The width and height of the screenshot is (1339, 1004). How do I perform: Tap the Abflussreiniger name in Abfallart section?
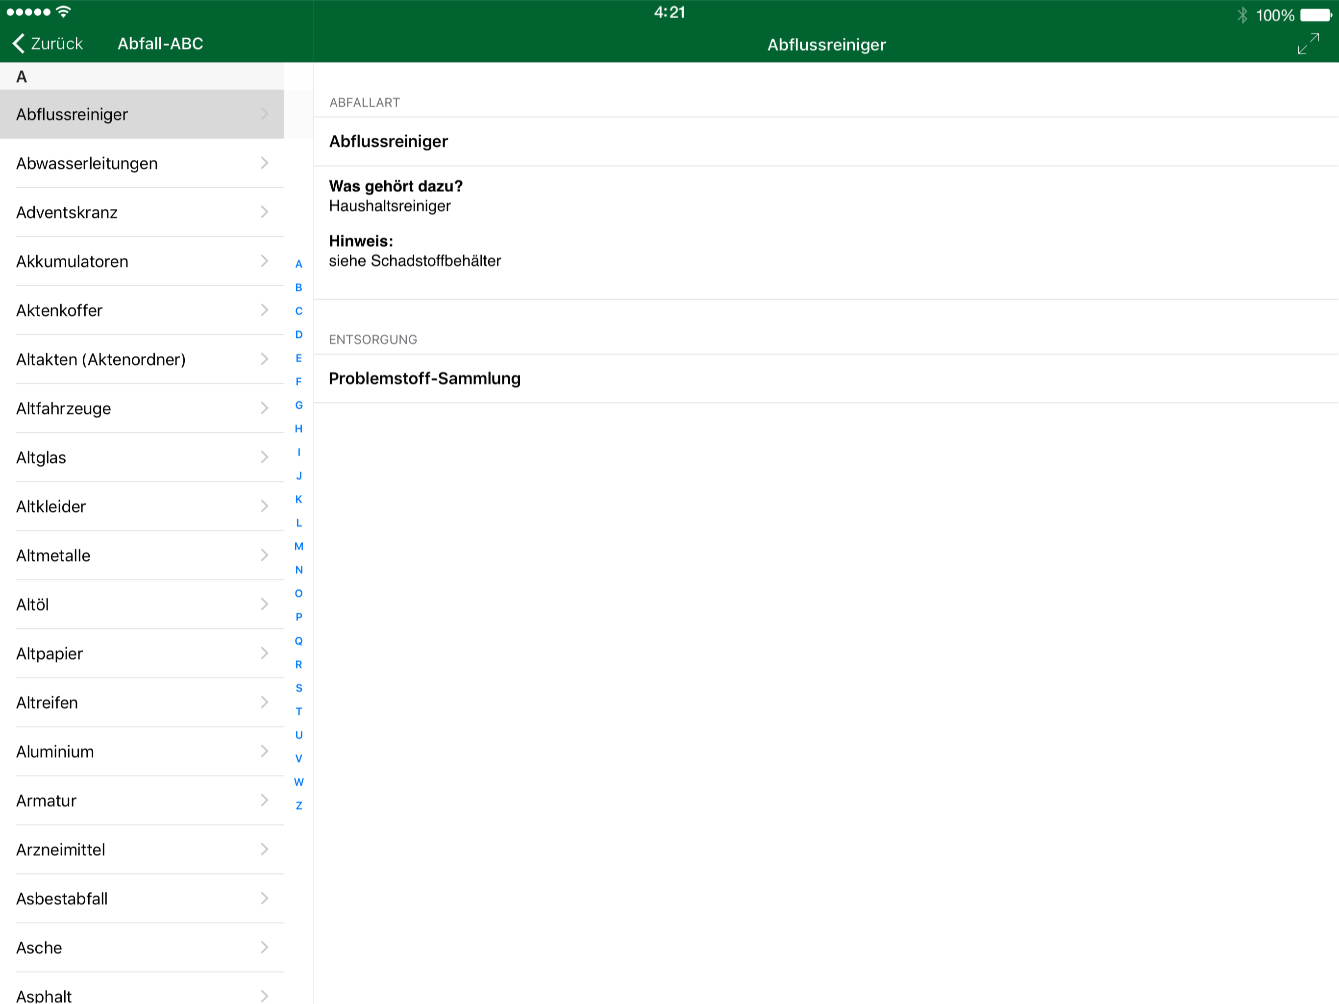pos(389,142)
